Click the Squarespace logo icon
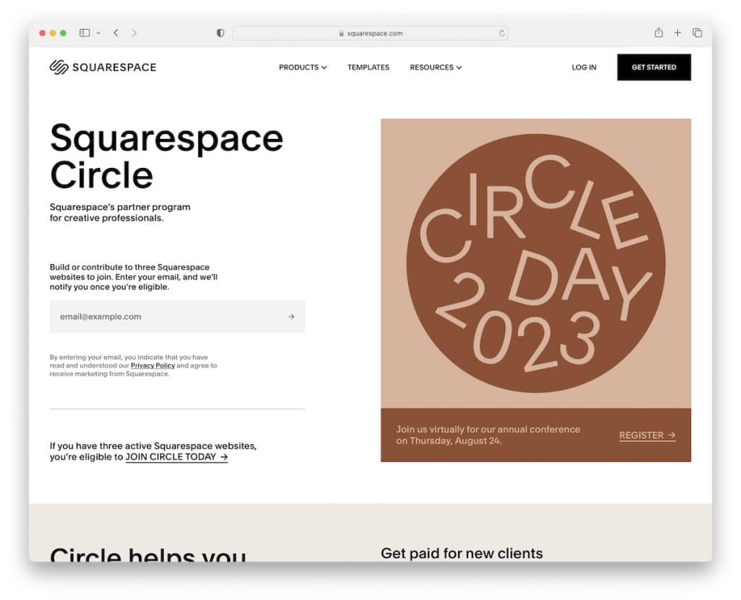The width and height of the screenshot is (741, 600). [x=59, y=67]
